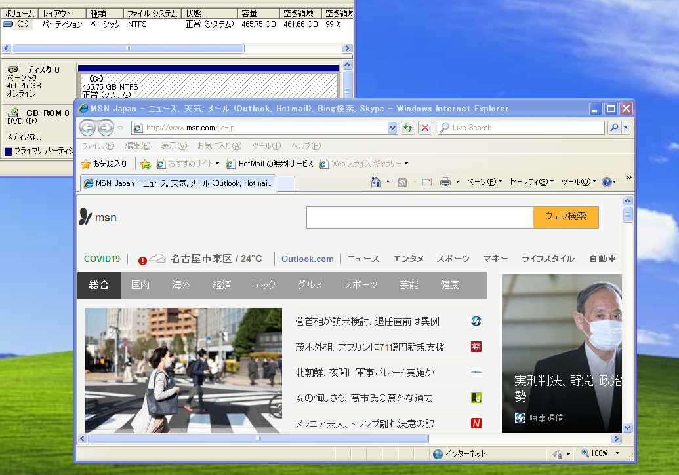Click the street crossing news photo

184,370
